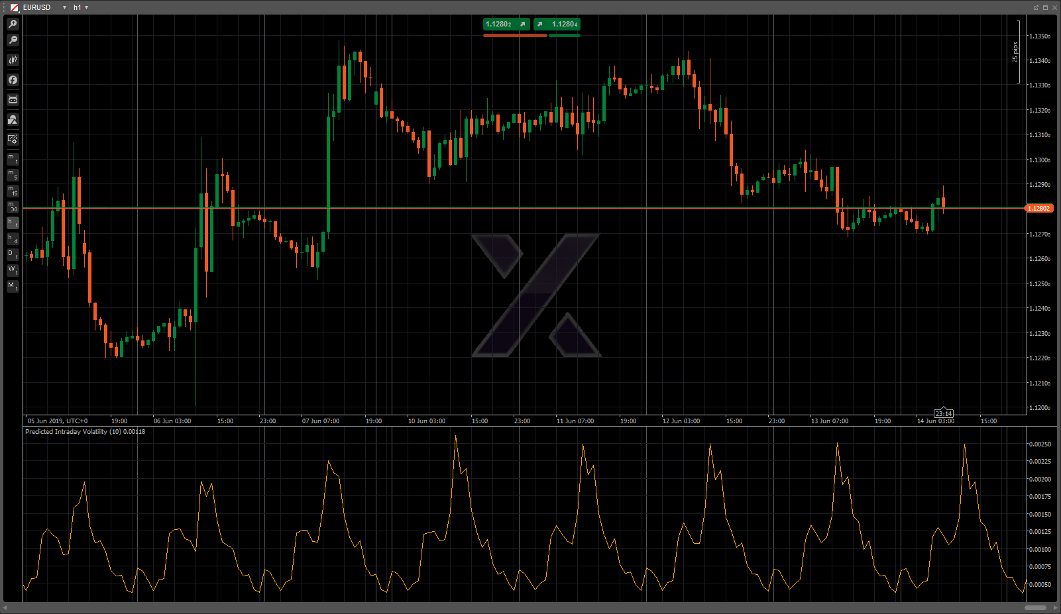Select the D1 daily timeframe
Viewport: 1061px width, 614px height.
pos(13,254)
